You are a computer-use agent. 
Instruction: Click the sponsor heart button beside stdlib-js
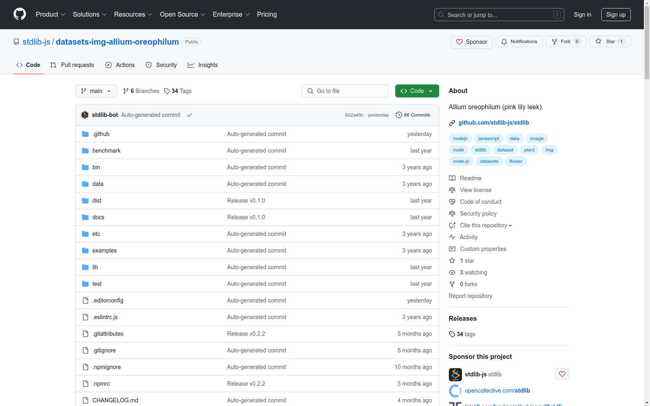point(562,374)
